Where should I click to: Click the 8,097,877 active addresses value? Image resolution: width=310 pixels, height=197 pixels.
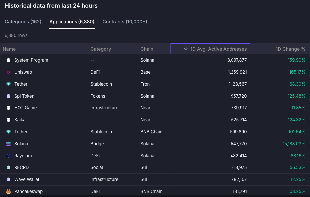pos(237,60)
